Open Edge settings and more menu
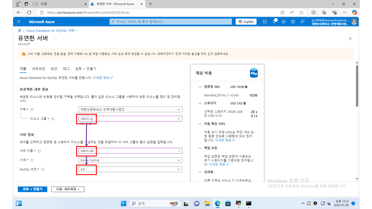Screen dimensions: 372x209 tap(345, 12)
